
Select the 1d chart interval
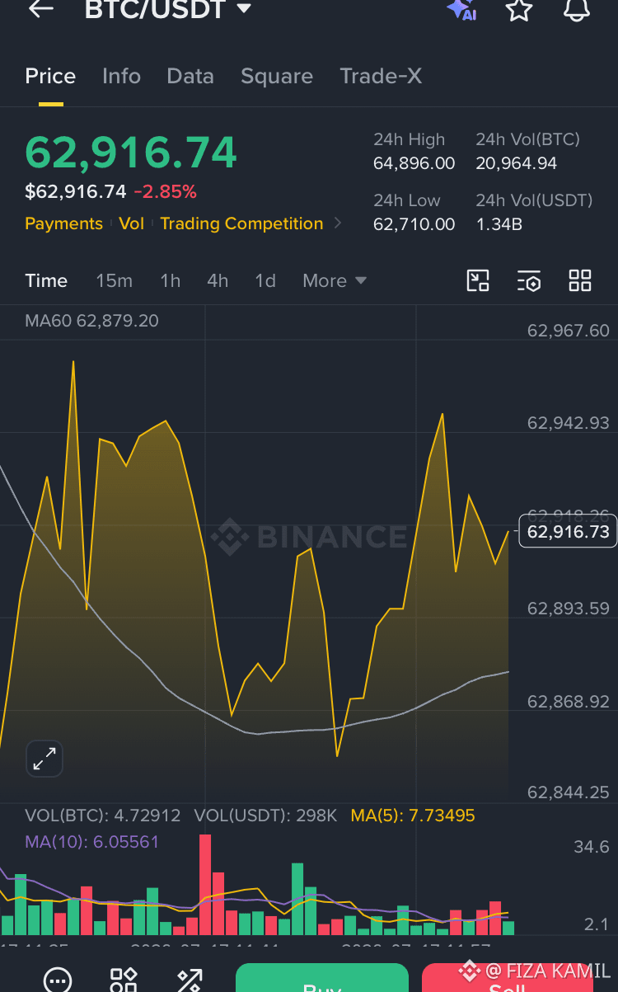pos(265,281)
